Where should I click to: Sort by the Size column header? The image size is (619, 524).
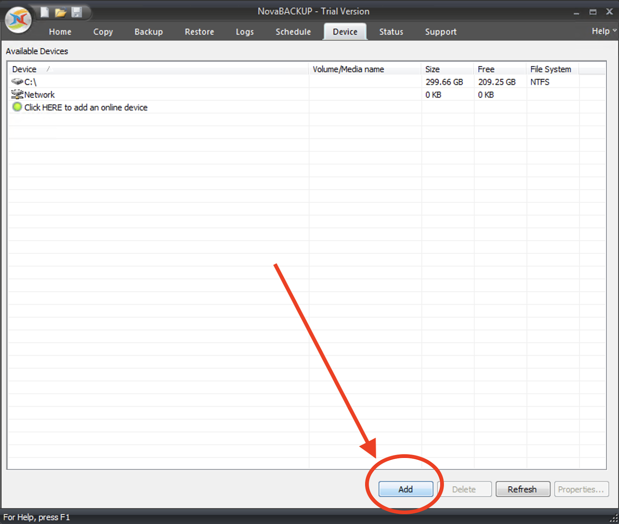pos(448,69)
